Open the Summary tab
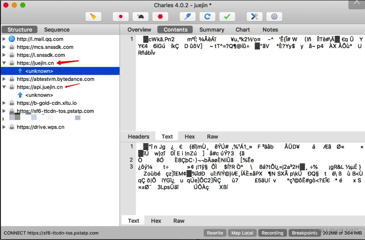This screenshot has width=365, height=240. pyautogui.click(x=212, y=30)
